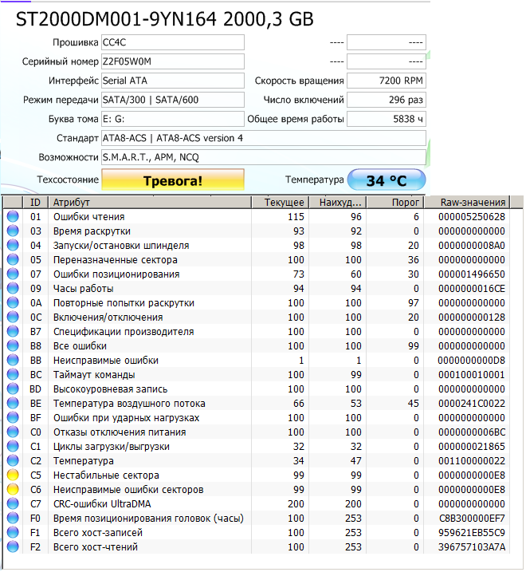Click yellow warning orb for C5 Нестабильные сектора
The height and width of the screenshot is (572, 526).
13,475
